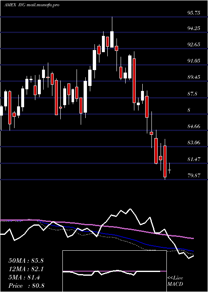Screen dimensions: 208x292
Task: Click the Price : 80.8 reading
Action: (26, 286)
